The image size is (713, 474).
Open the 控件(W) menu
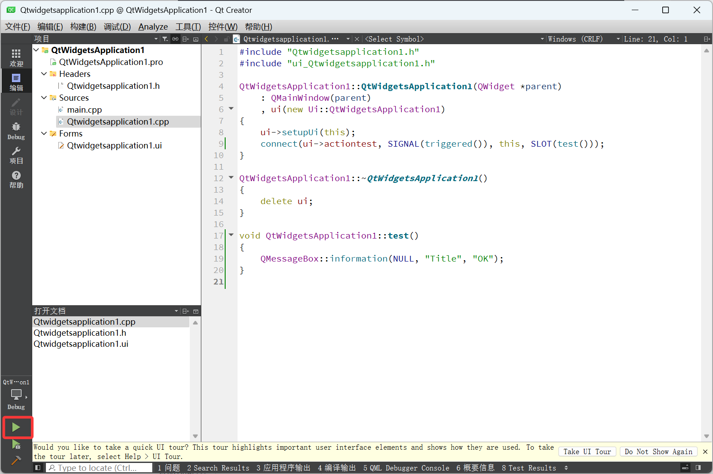tap(223, 27)
